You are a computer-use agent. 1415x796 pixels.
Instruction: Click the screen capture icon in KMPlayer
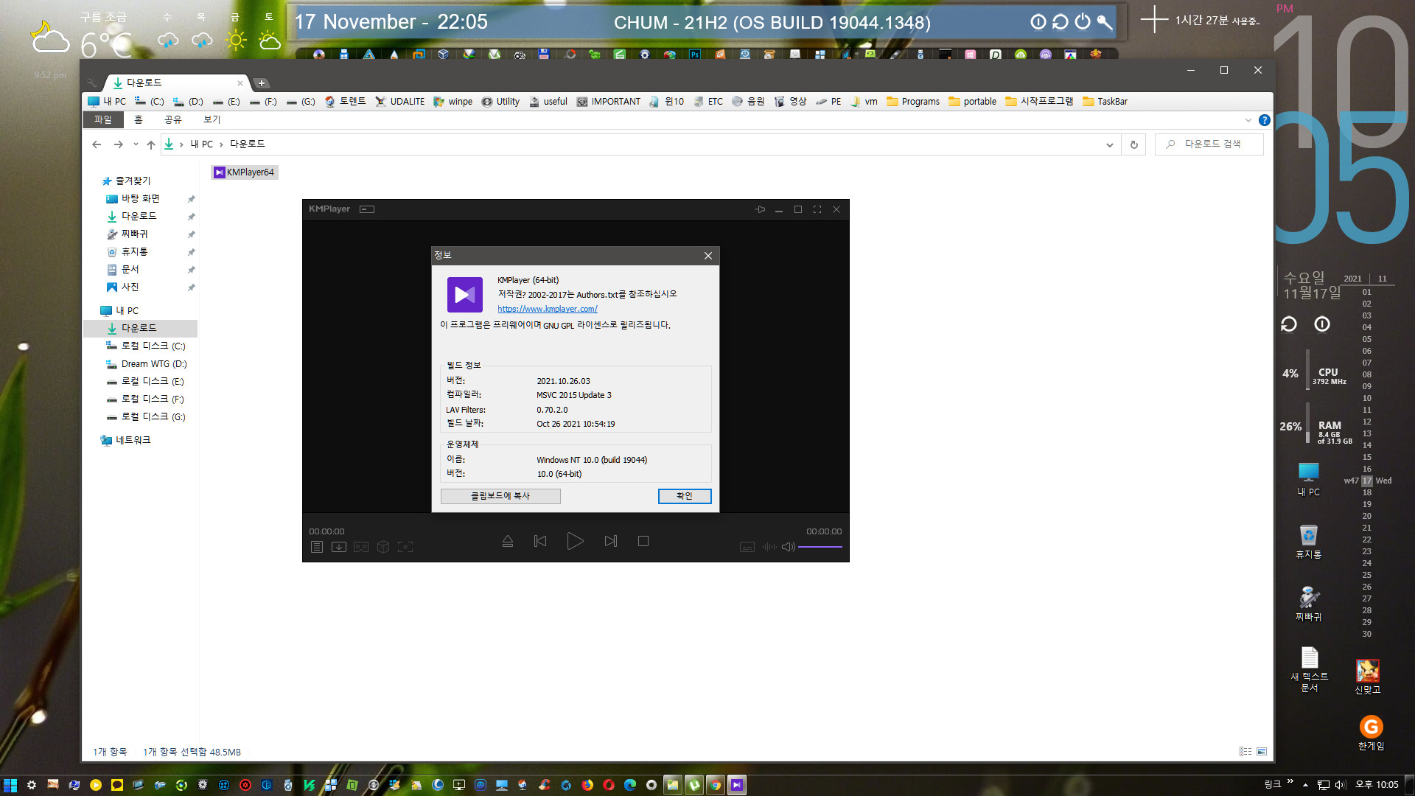point(405,547)
